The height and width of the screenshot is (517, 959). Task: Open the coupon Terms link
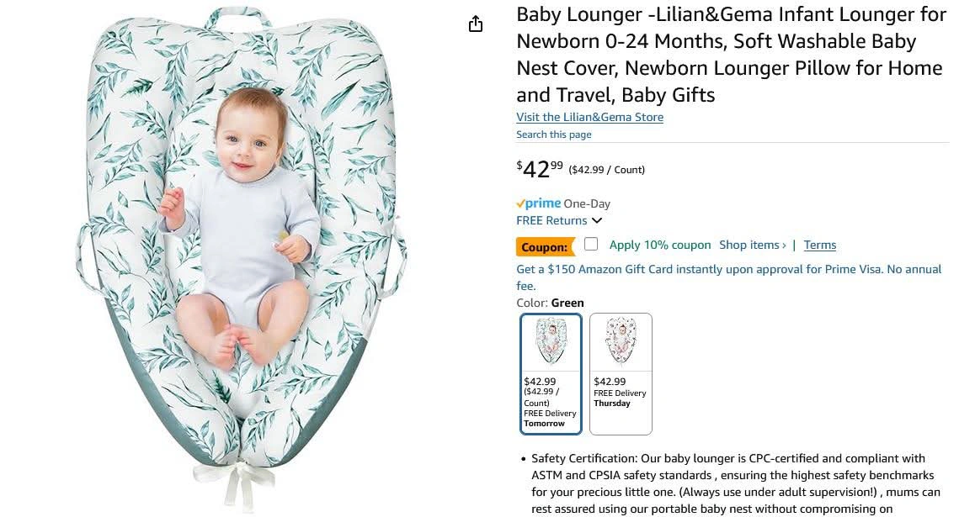[819, 245]
